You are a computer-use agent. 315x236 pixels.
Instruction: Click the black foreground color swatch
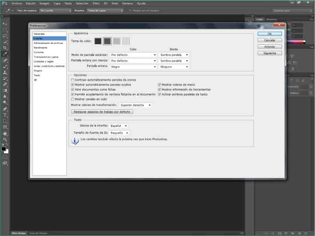tap(4, 149)
